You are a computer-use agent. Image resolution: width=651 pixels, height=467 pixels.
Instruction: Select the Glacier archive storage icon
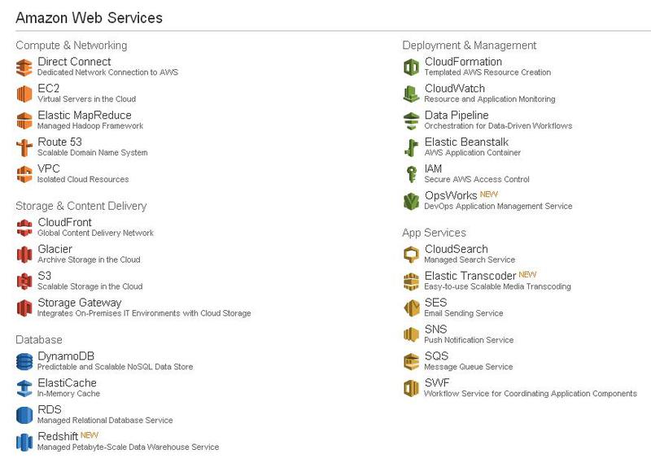[x=24, y=255]
